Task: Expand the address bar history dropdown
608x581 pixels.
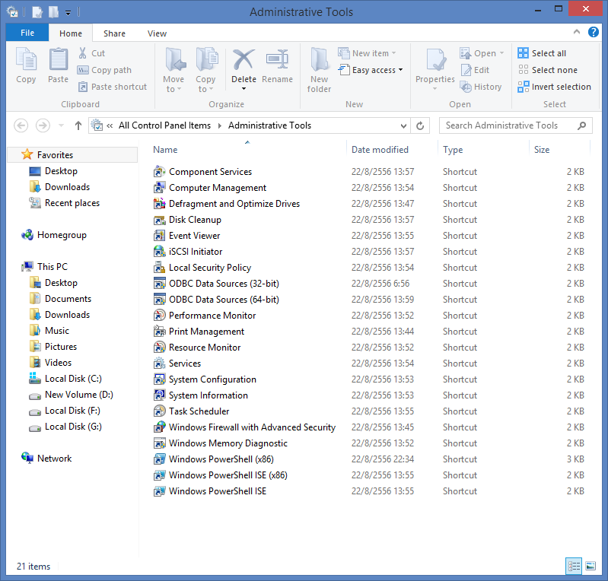Action: click(x=403, y=126)
